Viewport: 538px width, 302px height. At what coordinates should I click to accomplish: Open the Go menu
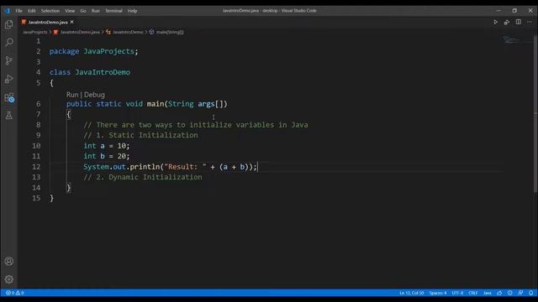(x=83, y=11)
